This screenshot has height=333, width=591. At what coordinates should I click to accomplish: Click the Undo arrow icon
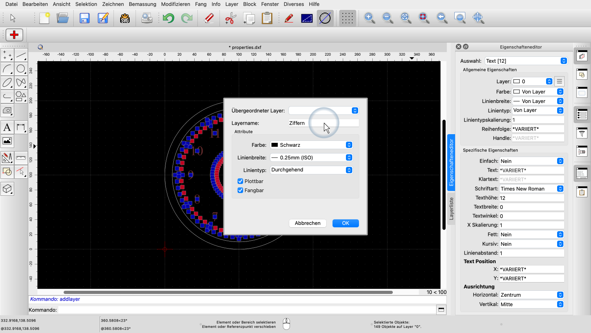168,18
